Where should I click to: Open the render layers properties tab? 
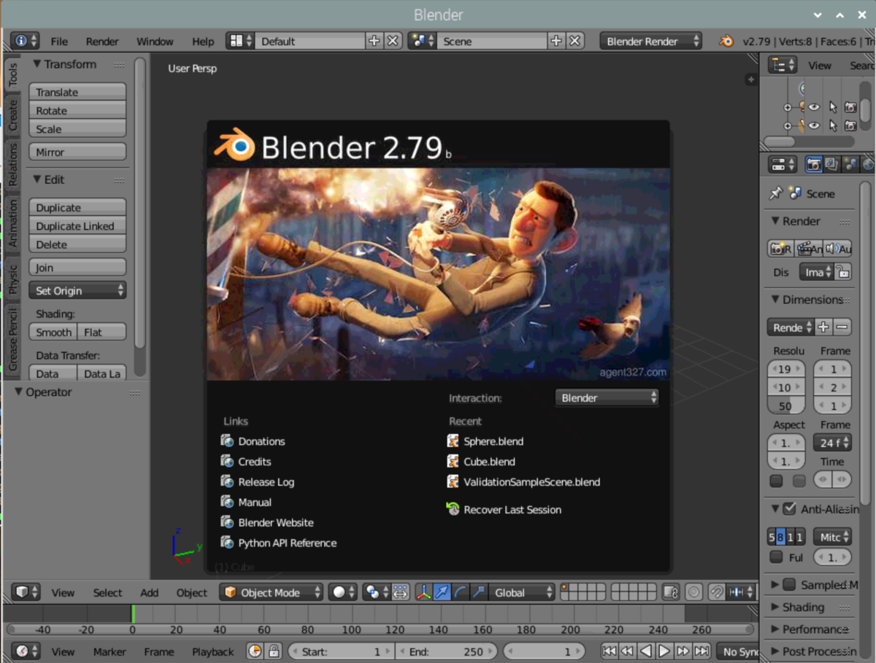coord(831,165)
